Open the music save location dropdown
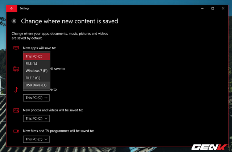Screen dimensions: 232x152 pyautogui.click(x=36, y=98)
